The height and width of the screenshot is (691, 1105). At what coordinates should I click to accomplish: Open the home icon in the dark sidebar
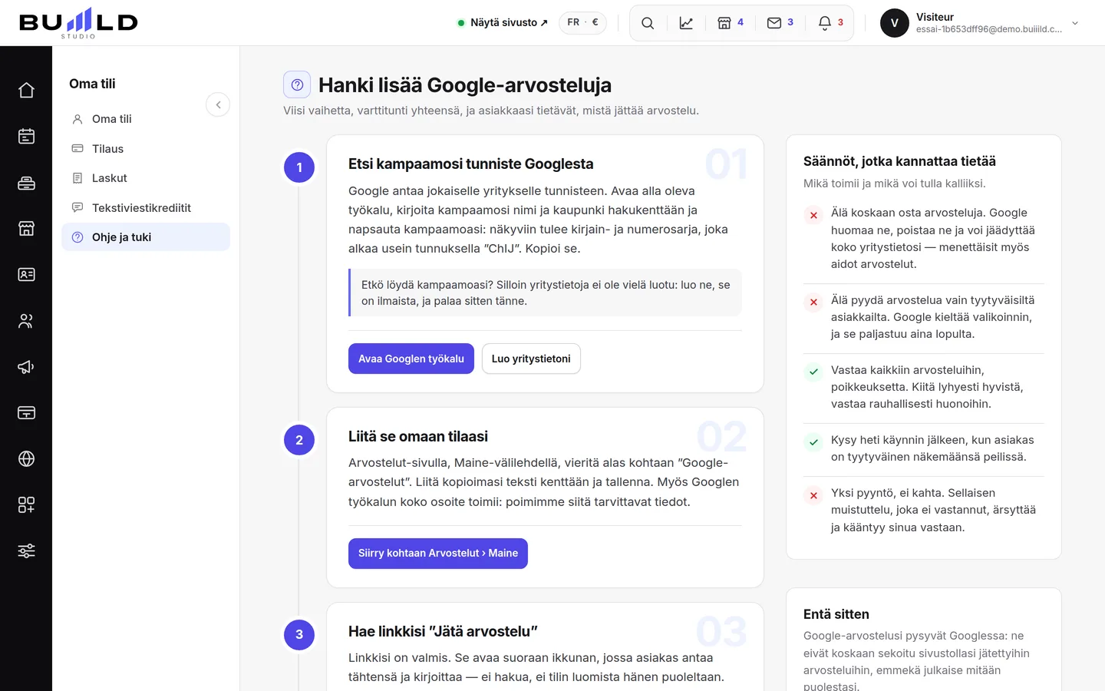pyautogui.click(x=26, y=91)
